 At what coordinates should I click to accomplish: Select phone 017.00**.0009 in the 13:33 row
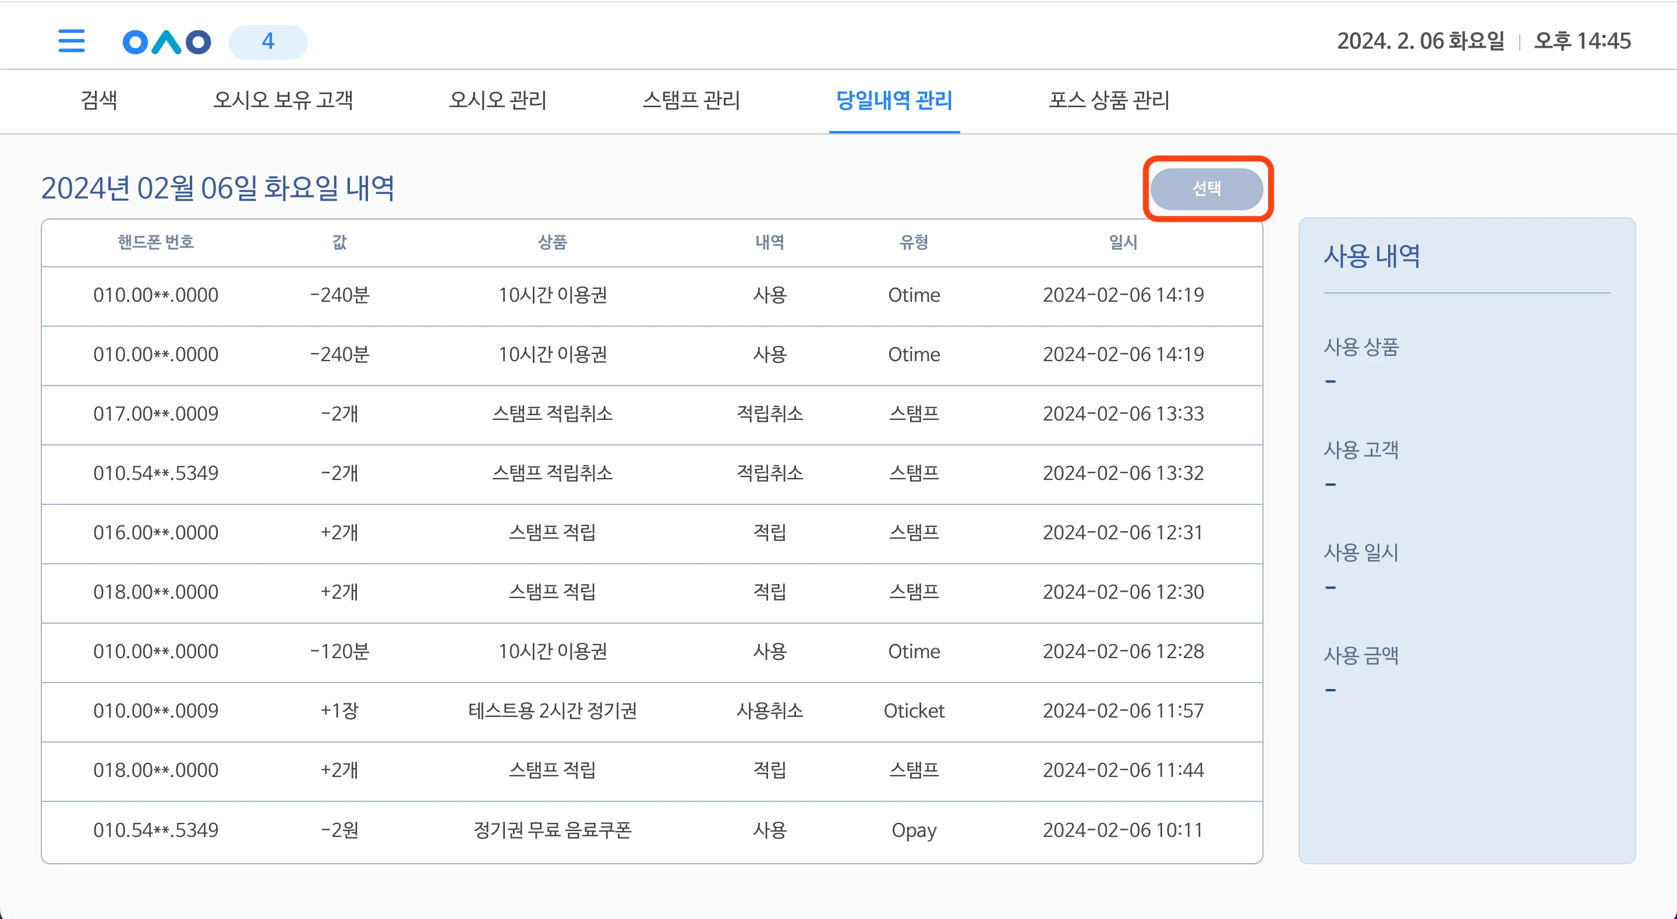pyautogui.click(x=155, y=413)
